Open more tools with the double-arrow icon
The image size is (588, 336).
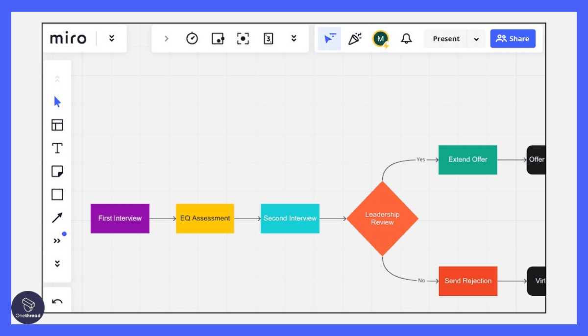pos(57,240)
